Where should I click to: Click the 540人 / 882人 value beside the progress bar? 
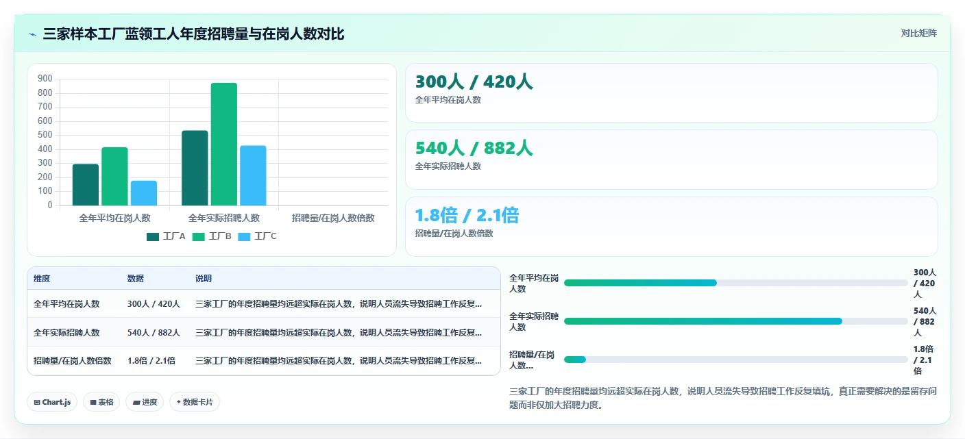925,321
